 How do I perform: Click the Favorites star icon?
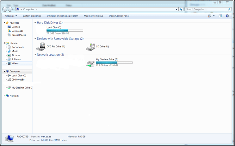coord(7,23)
